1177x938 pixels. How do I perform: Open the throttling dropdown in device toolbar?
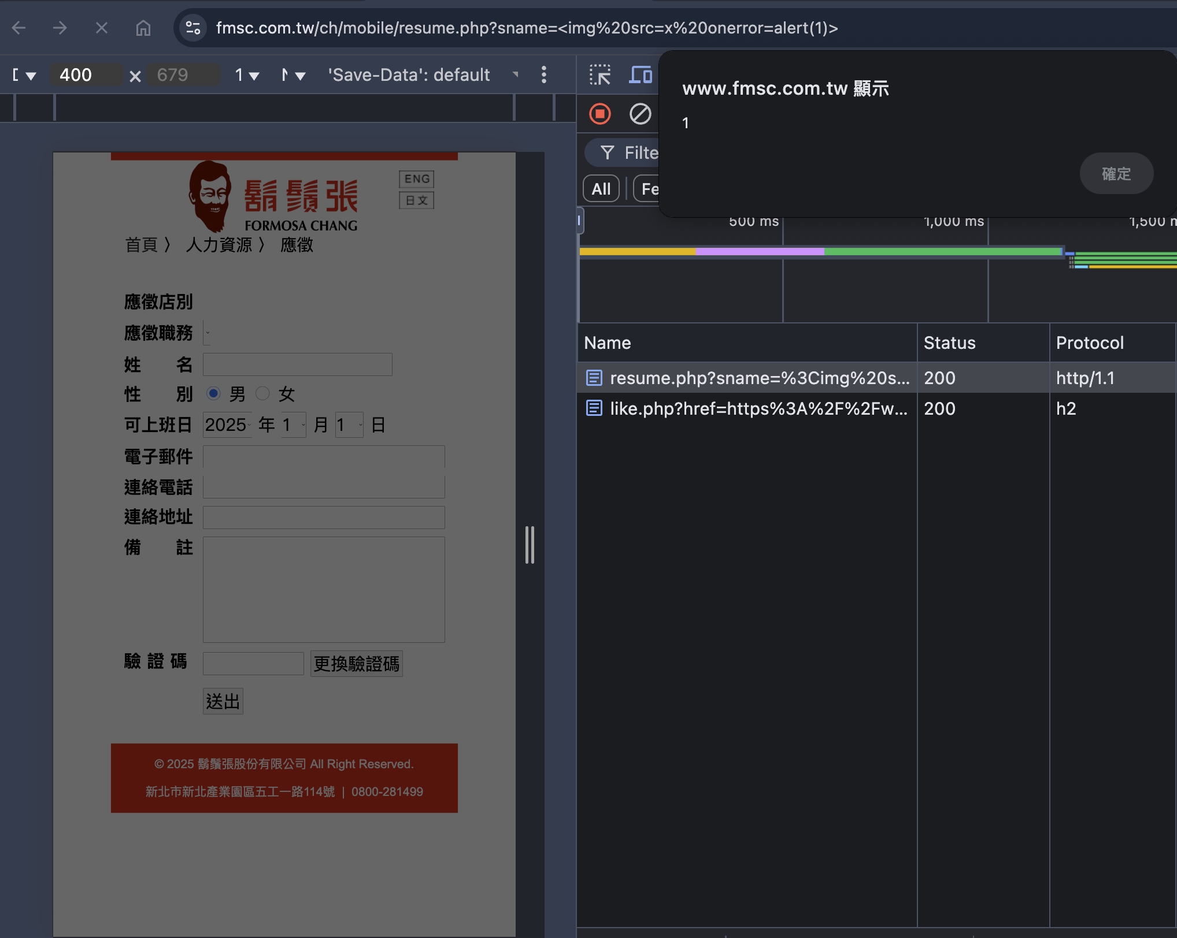coord(294,75)
